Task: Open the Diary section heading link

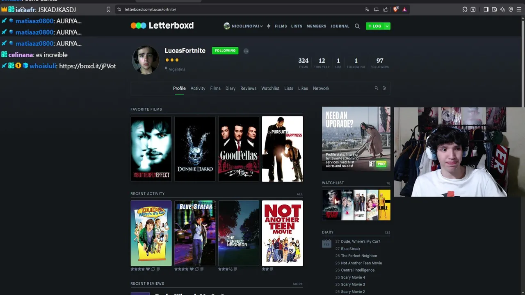Action: [328, 232]
